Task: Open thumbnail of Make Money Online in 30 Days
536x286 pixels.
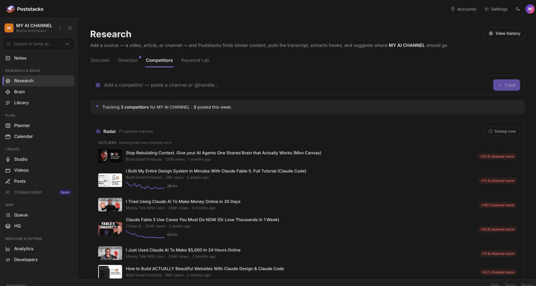Action: coord(110,204)
